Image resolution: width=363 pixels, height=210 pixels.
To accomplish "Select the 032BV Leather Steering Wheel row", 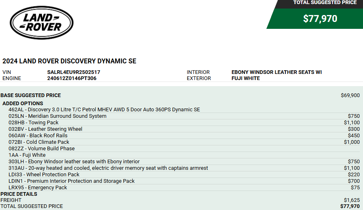I will pyautogui.click(x=184, y=129).
